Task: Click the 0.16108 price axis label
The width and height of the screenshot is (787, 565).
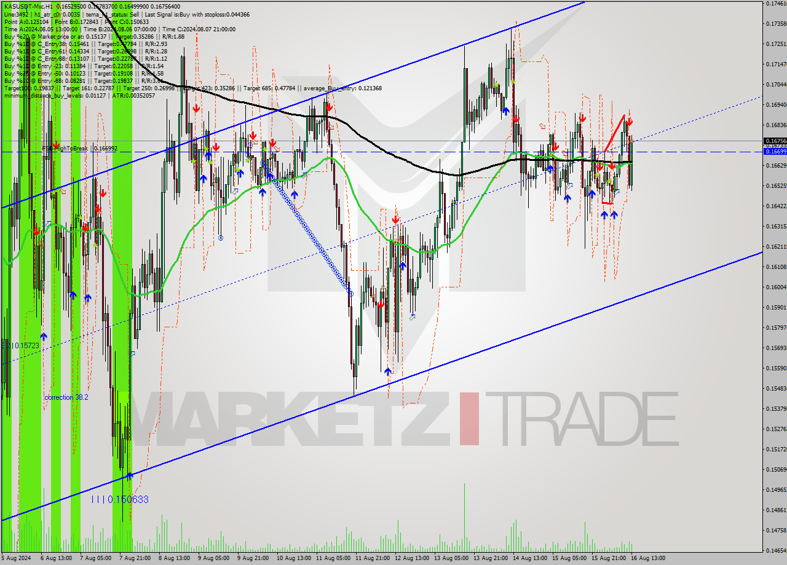Action: pos(776,267)
